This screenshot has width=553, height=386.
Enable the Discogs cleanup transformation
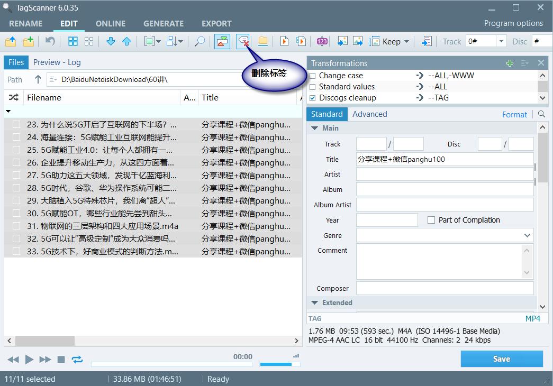(x=312, y=97)
